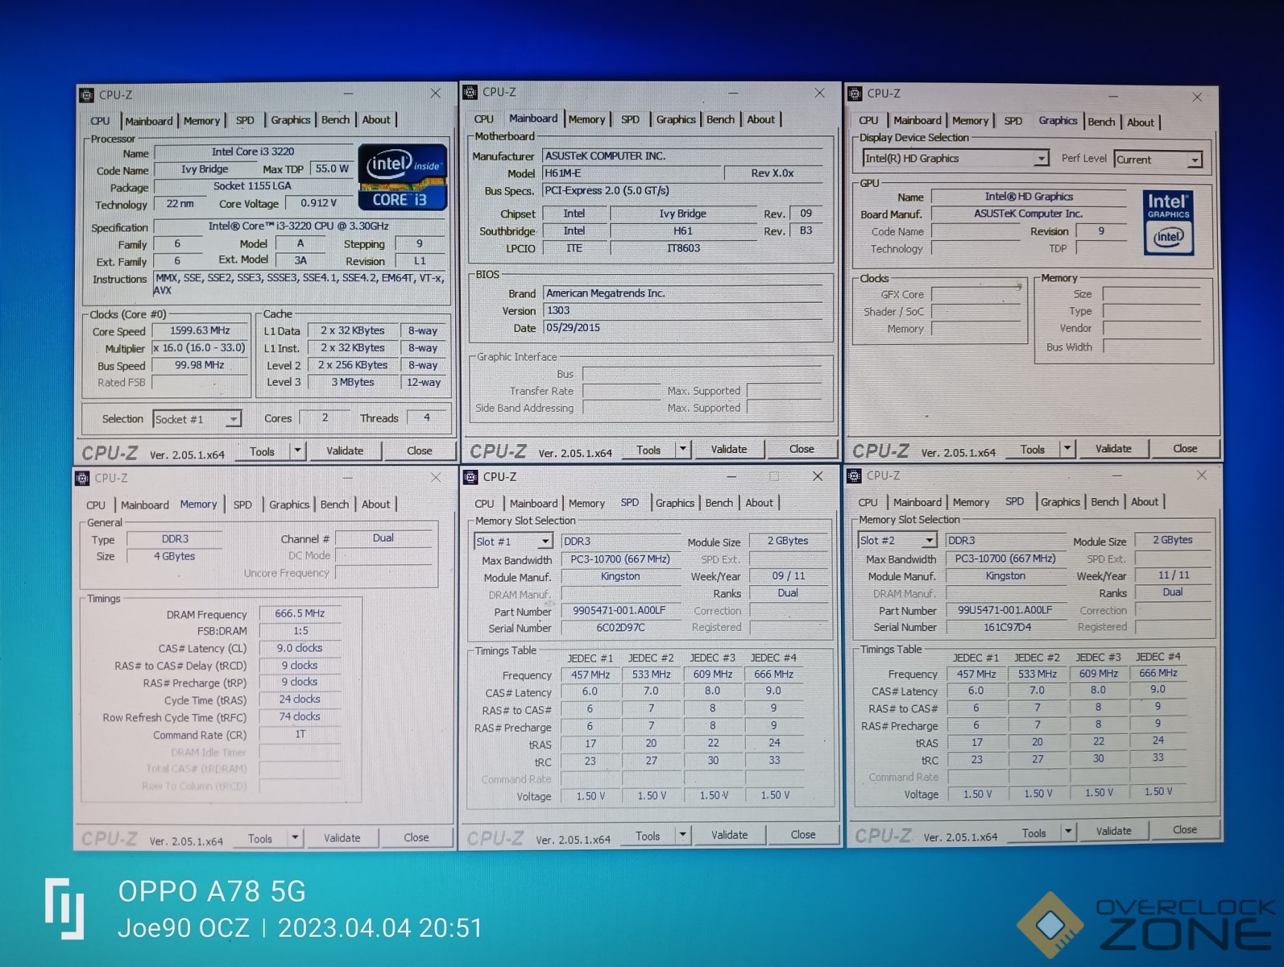Open the Slot #1 memory slot dropdown
1284x967 pixels.
(x=545, y=542)
